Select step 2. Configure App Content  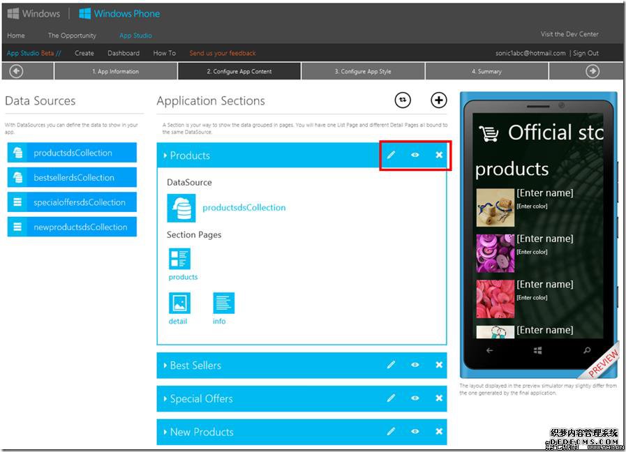tap(239, 71)
